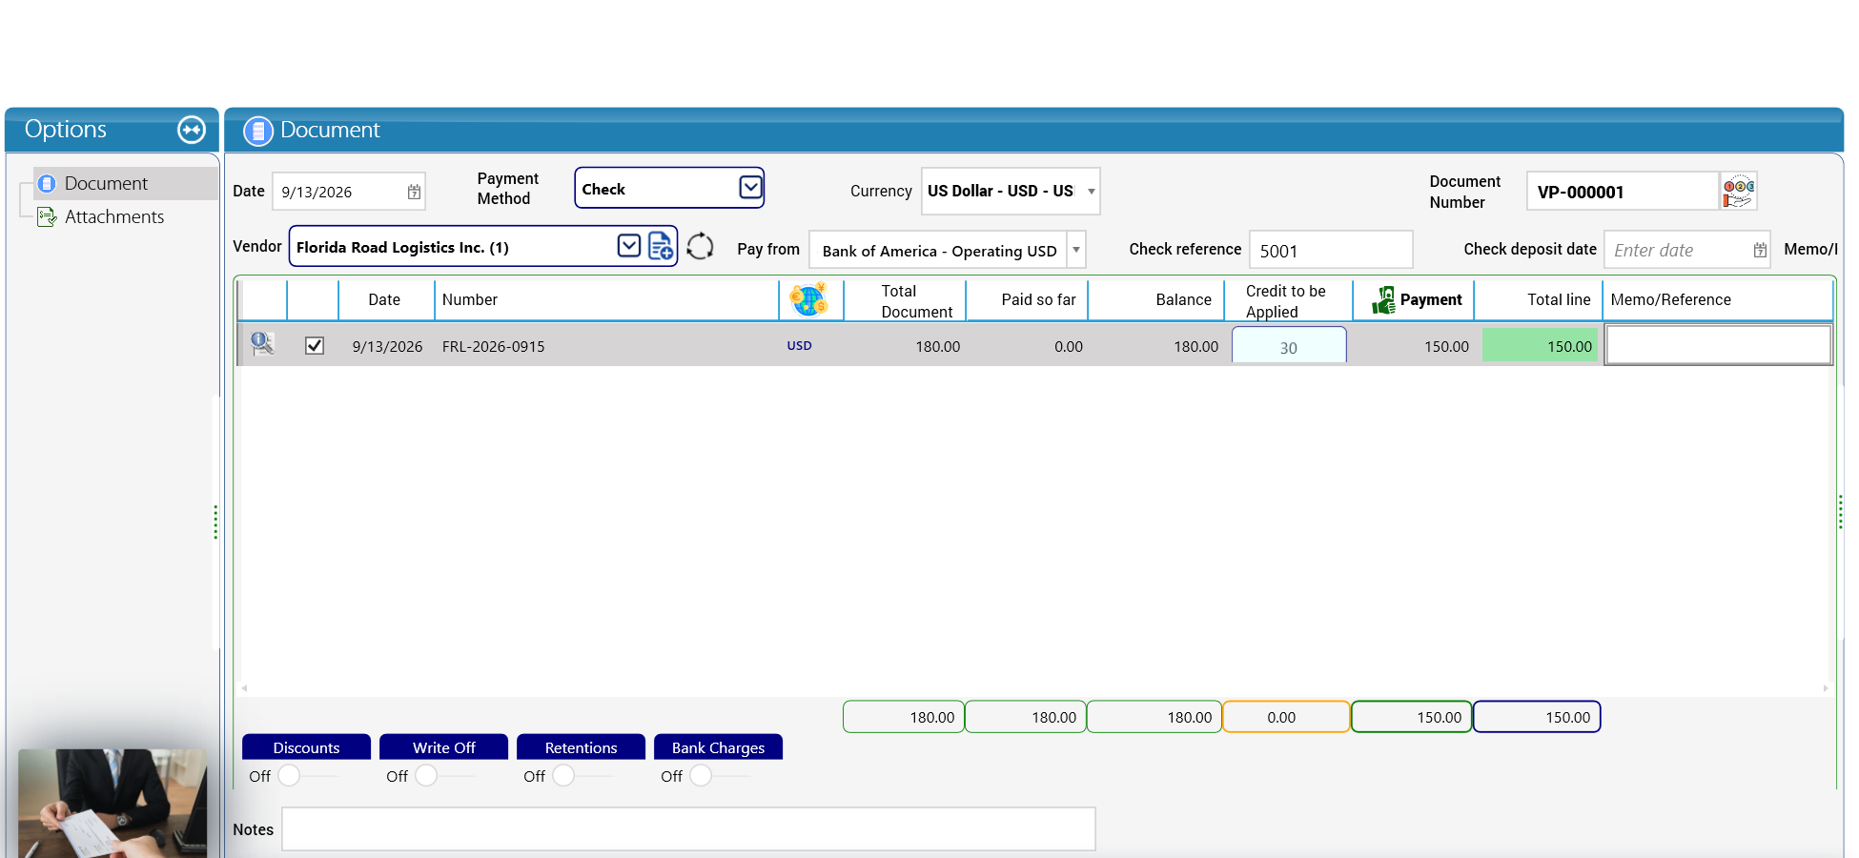Click the Attachments tree icon
This screenshot has height=858, width=1859.
(x=47, y=217)
